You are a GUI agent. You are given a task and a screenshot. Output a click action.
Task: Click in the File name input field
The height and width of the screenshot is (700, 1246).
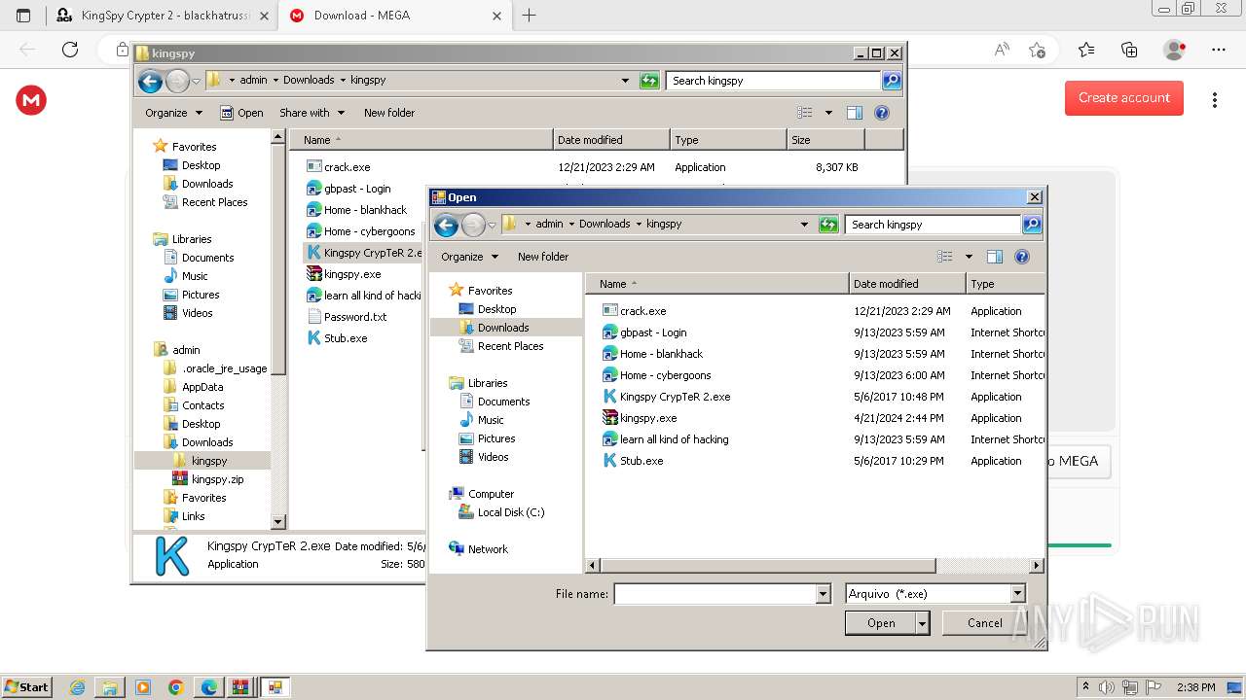click(715, 594)
